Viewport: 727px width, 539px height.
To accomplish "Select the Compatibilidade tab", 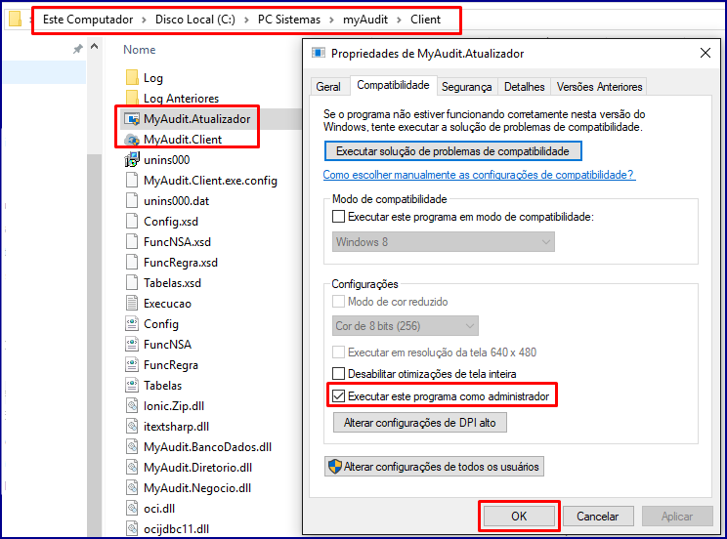I will 393,85.
